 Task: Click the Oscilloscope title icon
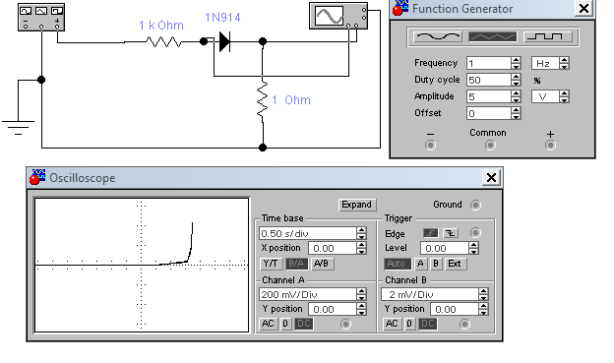click(37, 177)
